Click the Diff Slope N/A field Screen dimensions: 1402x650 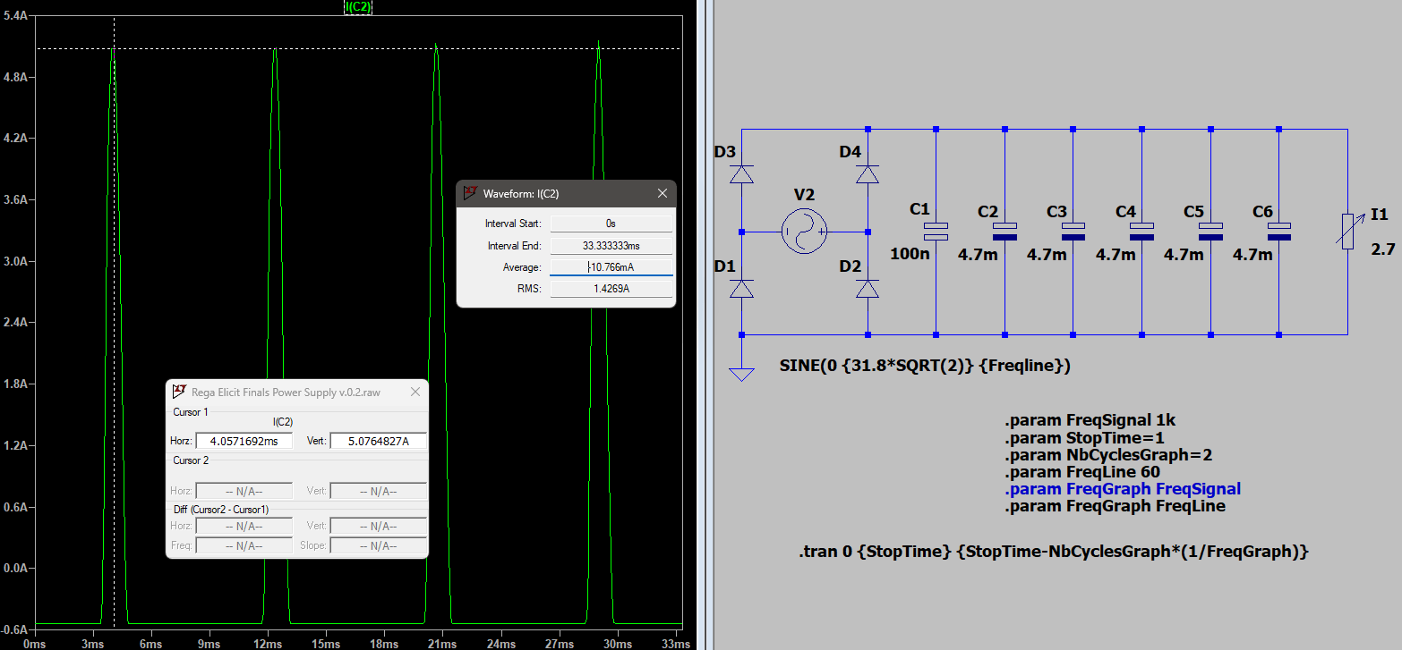(x=378, y=545)
